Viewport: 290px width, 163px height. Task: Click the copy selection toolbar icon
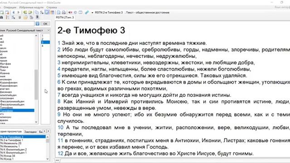coord(37,12)
